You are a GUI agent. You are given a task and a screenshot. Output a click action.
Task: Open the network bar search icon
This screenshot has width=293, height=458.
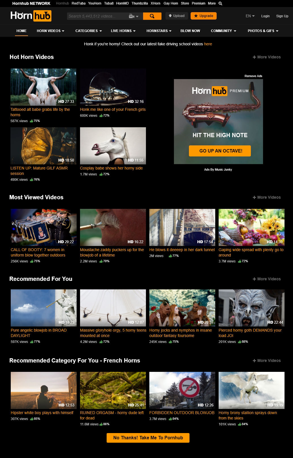(220, 3)
